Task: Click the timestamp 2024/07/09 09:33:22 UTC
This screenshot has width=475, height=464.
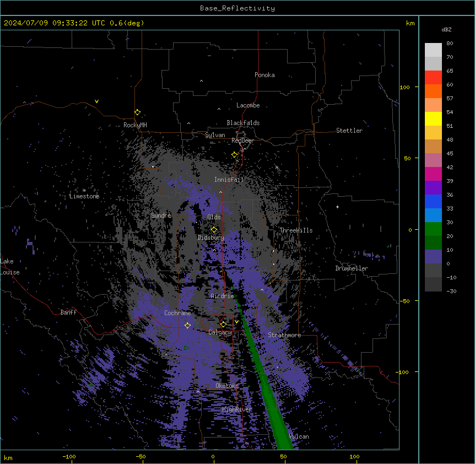Action: (54, 23)
